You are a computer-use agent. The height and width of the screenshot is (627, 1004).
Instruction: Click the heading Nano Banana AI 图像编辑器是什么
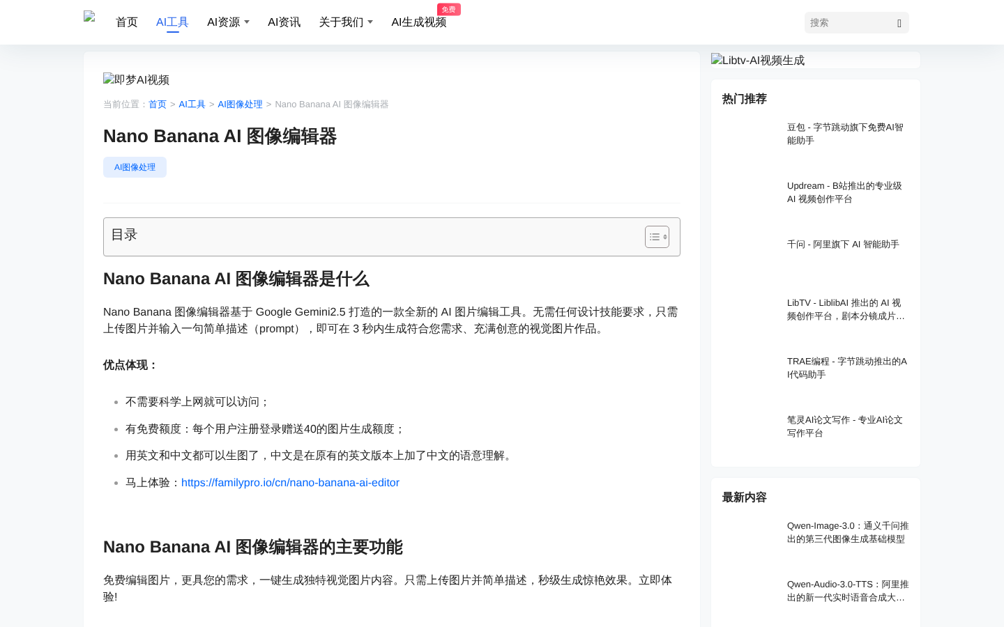[236, 279]
